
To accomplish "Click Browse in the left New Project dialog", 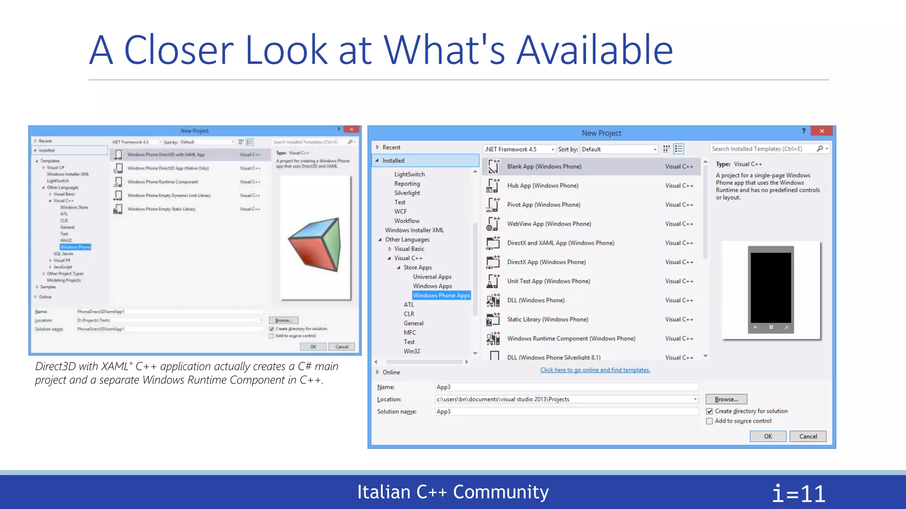I will (x=284, y=320).
